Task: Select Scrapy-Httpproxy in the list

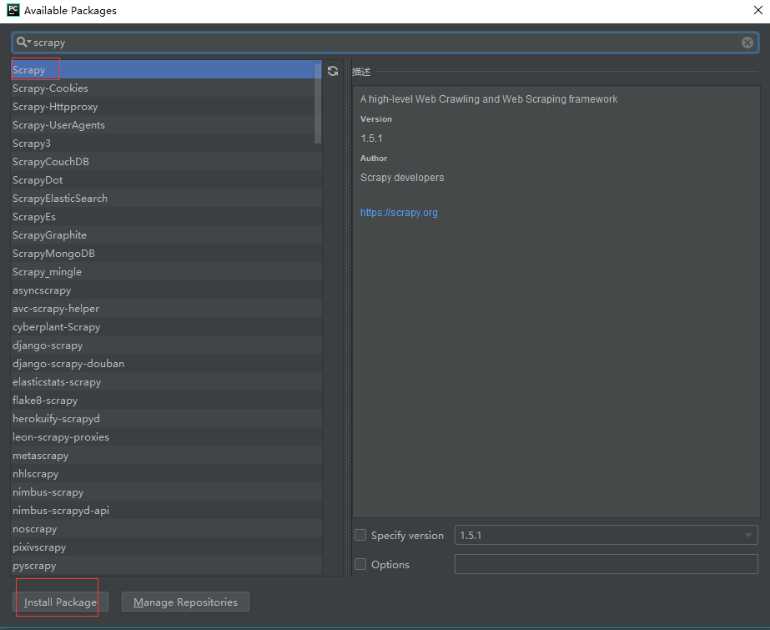Action: pyautogui.click(x=166, y=107)
